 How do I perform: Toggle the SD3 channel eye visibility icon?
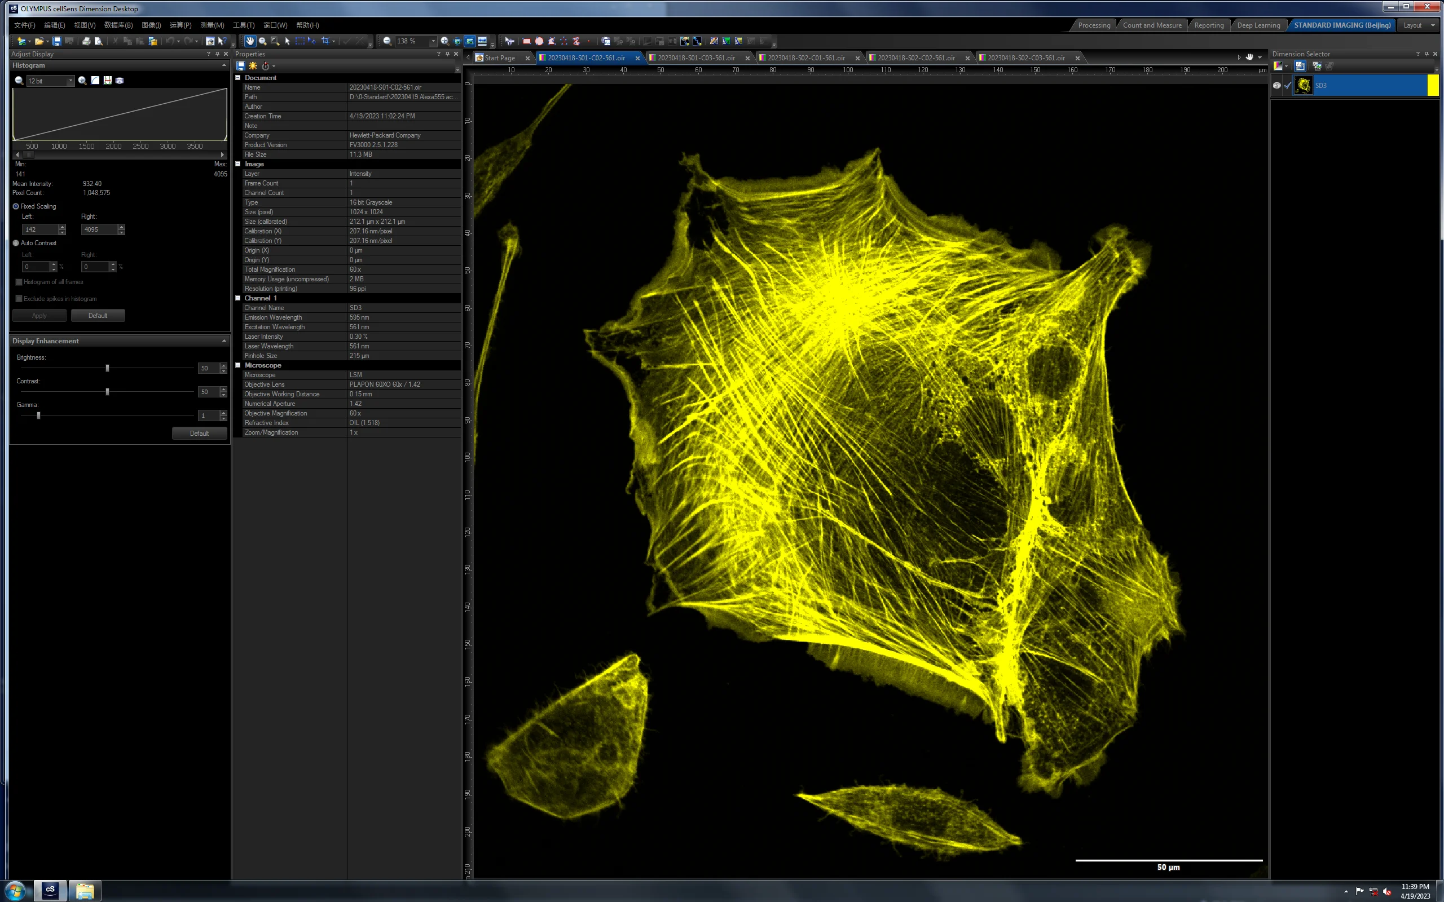click(x=1276, y=85)
